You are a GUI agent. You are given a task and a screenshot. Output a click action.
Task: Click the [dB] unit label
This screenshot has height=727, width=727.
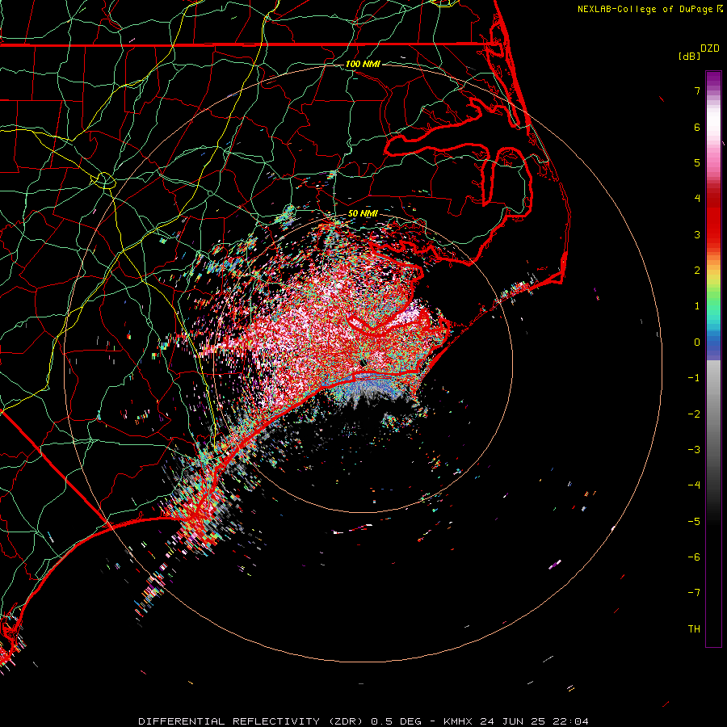pyautogui.click(x=690, y=56)
